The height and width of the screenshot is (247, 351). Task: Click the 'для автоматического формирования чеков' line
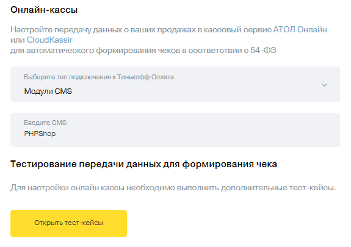click(143, 51)
